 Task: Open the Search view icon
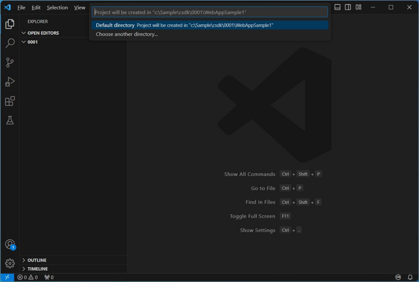pyautogui.click(x=10, y=43)
